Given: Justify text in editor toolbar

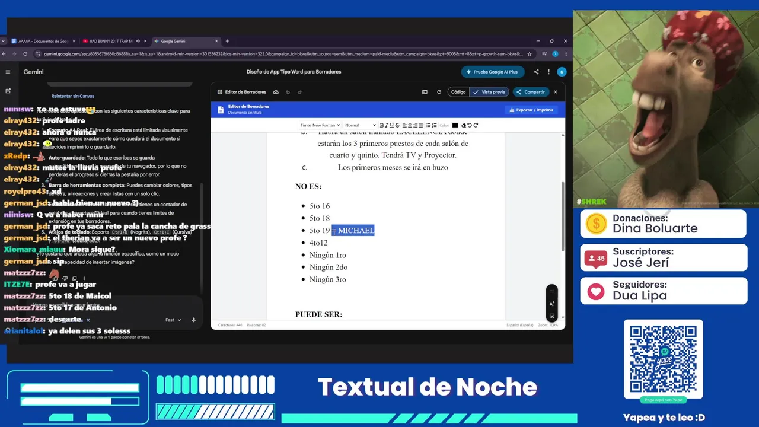Looking at the screenshot, I should 420,125.
